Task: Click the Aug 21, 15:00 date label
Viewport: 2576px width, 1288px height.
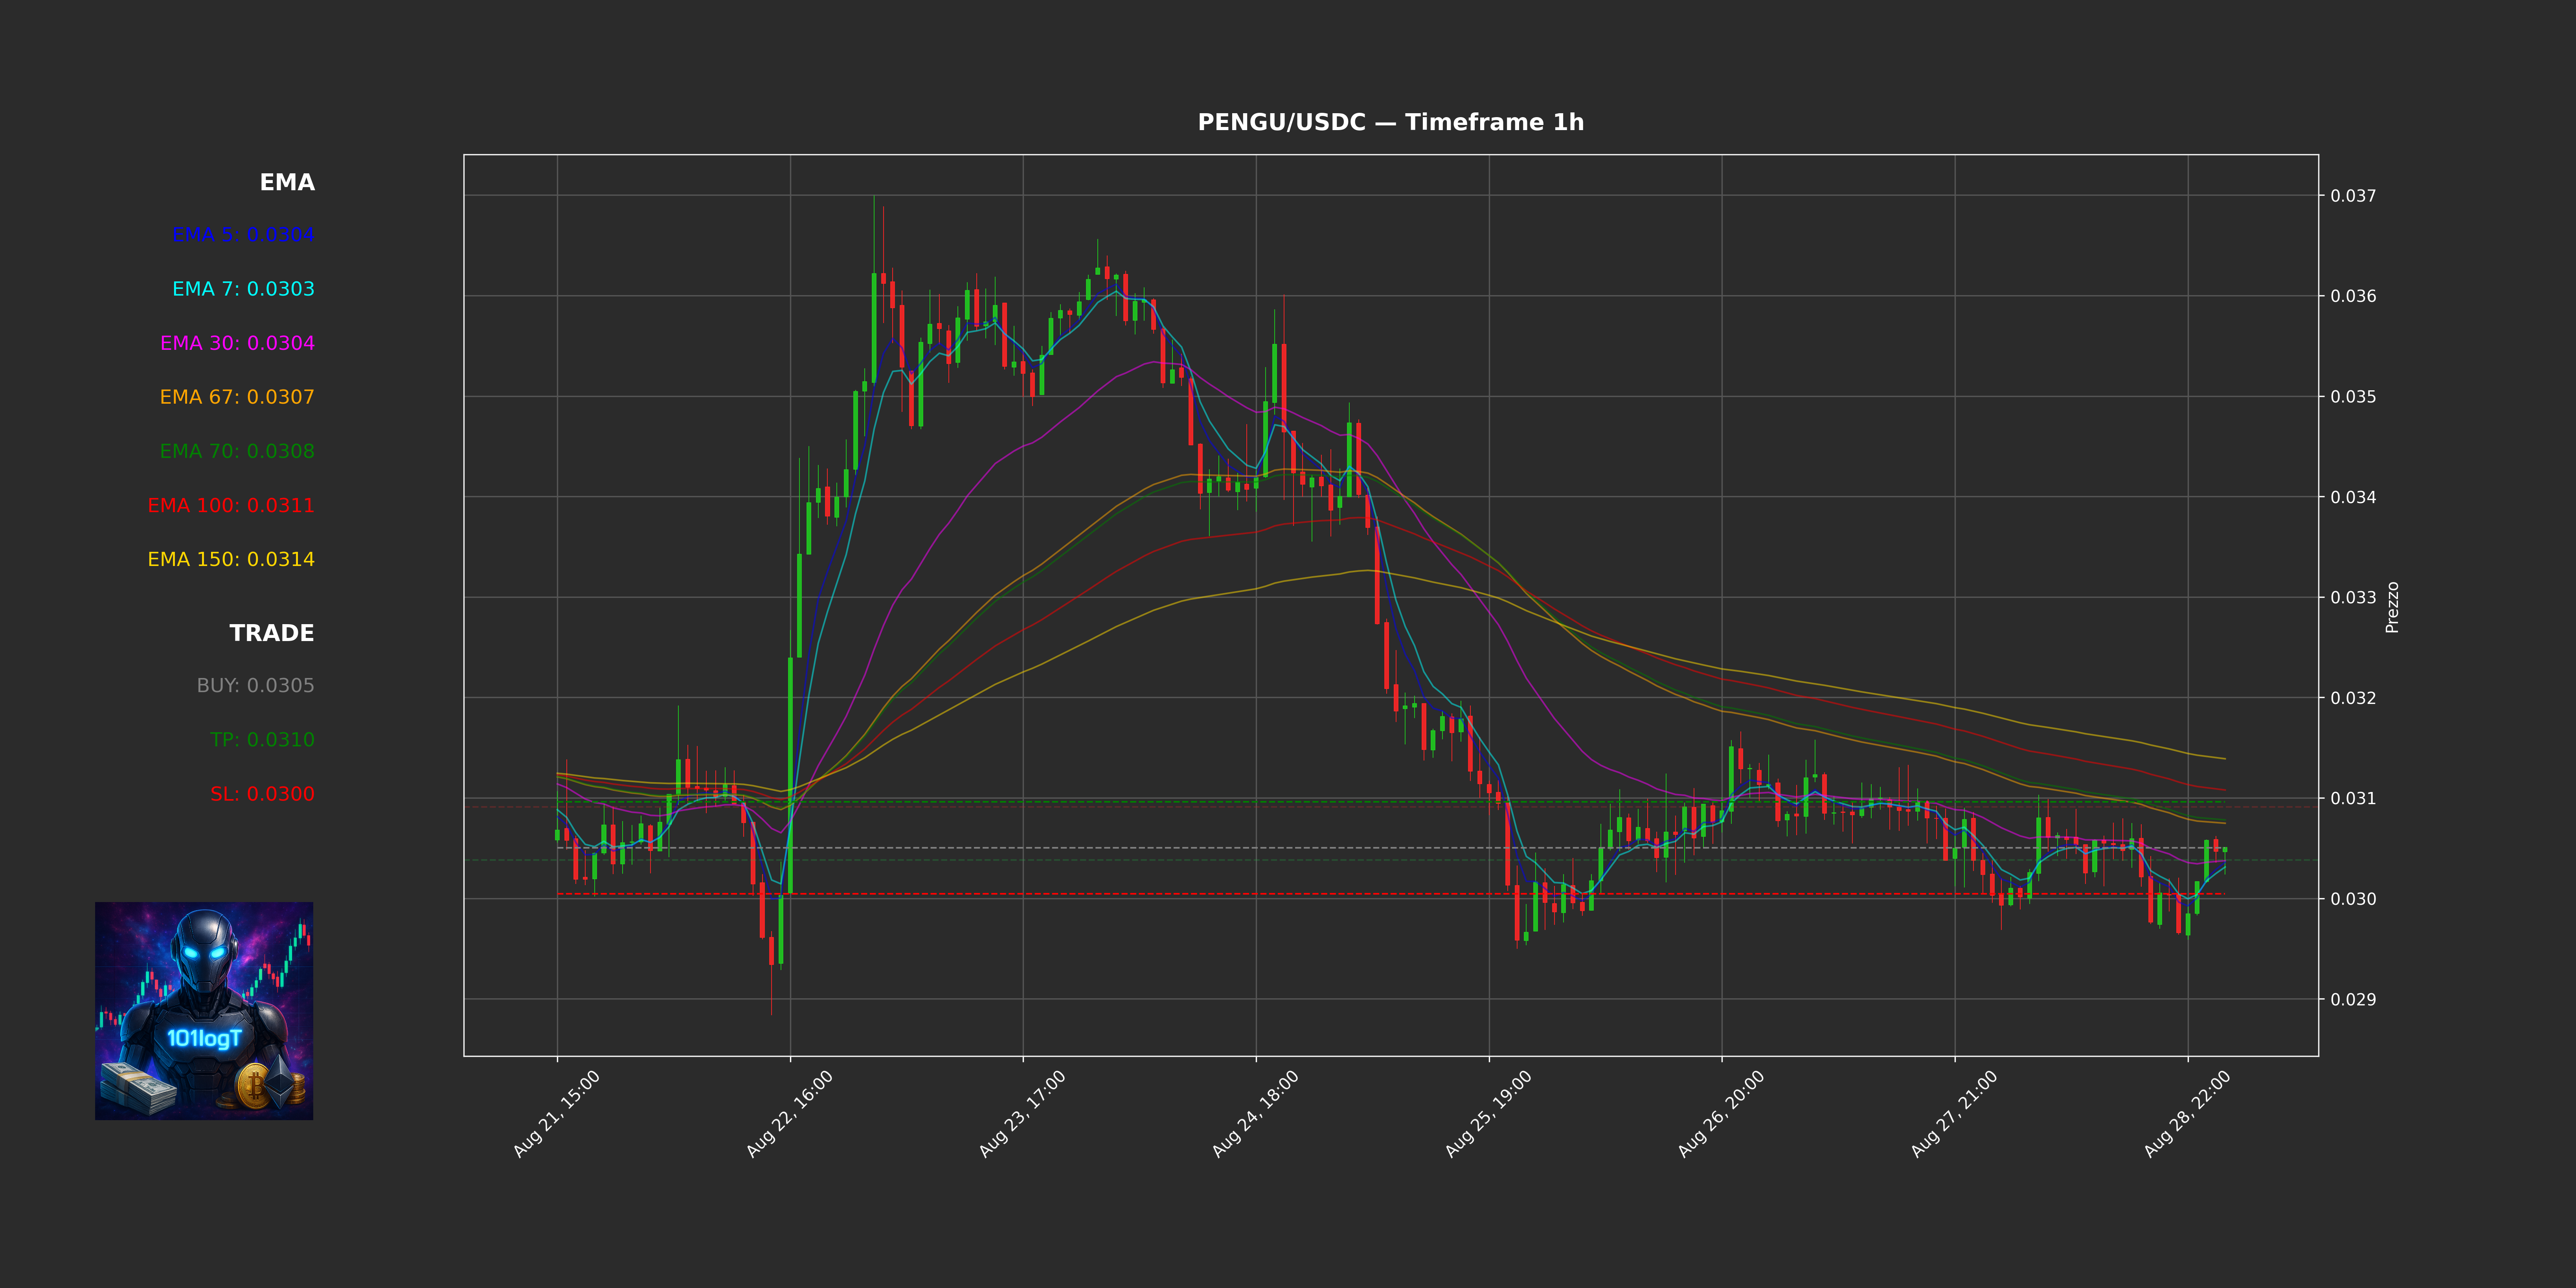Action: coord(556,1114)
